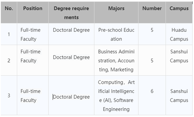Place cursor in 'Pre-school Education' cell
The height and width of the screenshot is (117, 194).
[x=116, y=34]
